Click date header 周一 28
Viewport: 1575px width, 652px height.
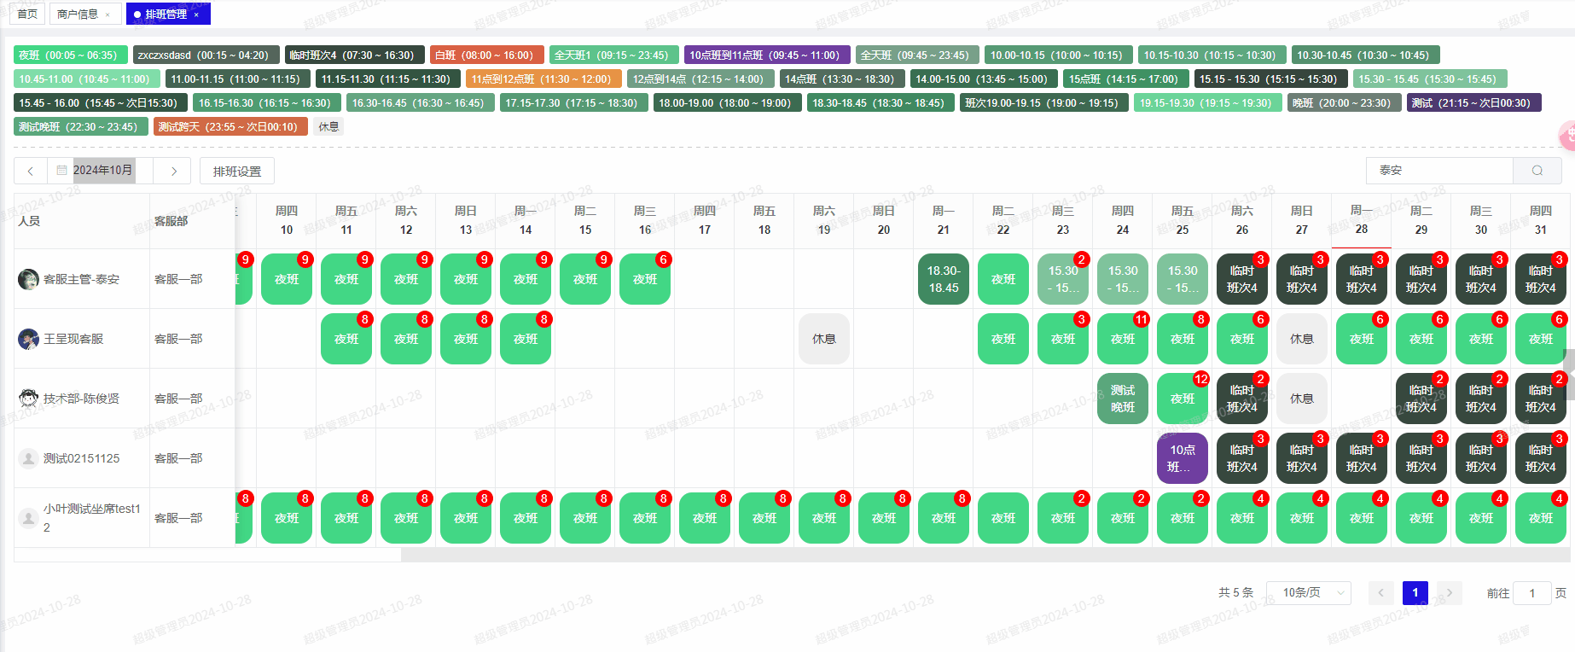coord(1362,220)
